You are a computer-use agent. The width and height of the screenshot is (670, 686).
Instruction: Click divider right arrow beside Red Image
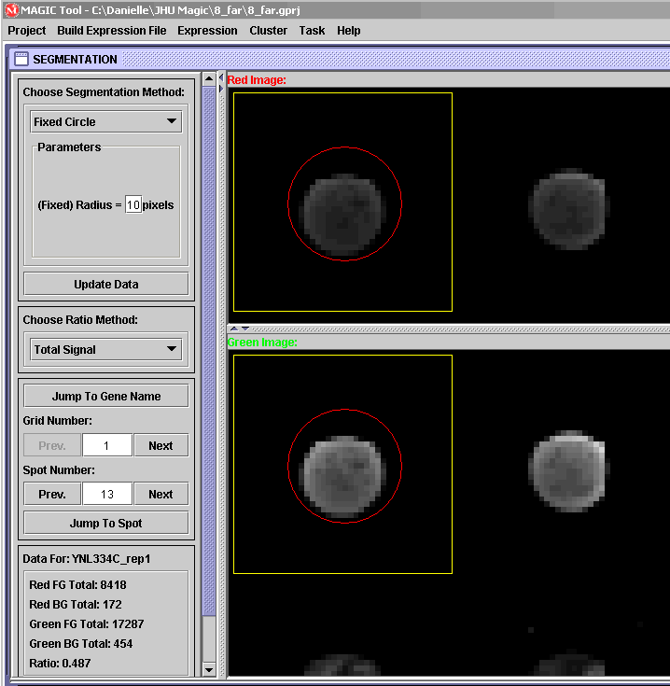point(220,89)
